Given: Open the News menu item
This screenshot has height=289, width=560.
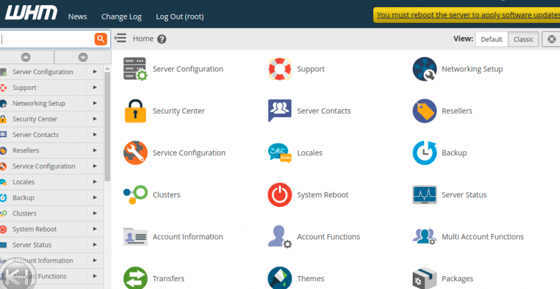Looking at the screenshot, I should coord(78,16).
